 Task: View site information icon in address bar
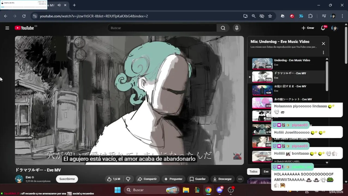coord(35,16)
